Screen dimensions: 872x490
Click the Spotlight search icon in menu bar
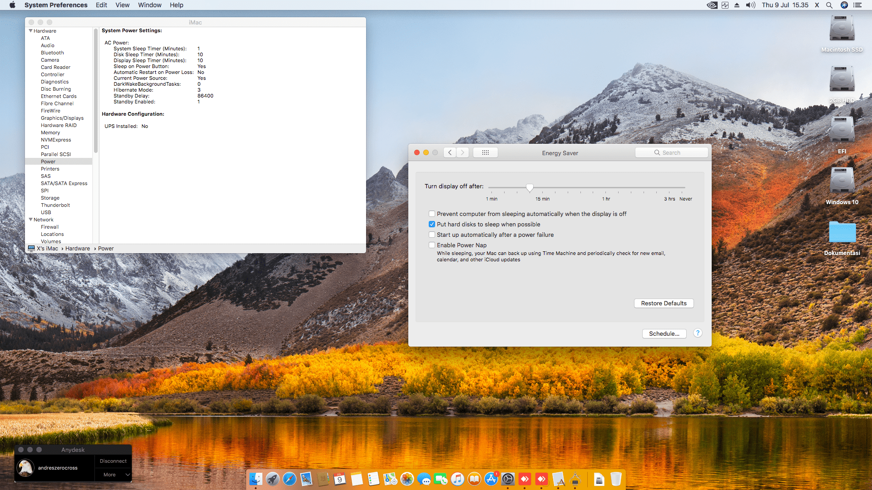coord(829,5)
